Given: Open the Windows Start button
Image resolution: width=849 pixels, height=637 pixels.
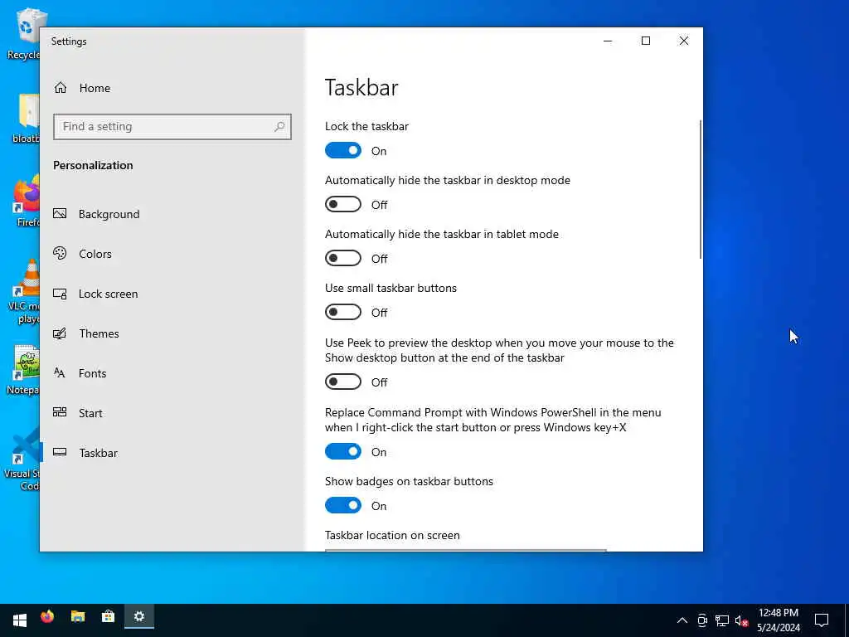Looking at the screenshot, I should 20,620.
